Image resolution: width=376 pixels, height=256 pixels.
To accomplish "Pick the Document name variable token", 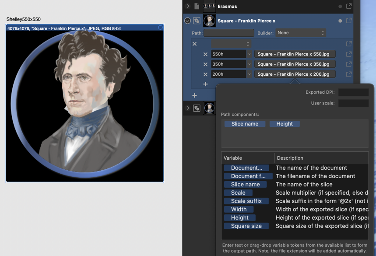I will point(246,168).
